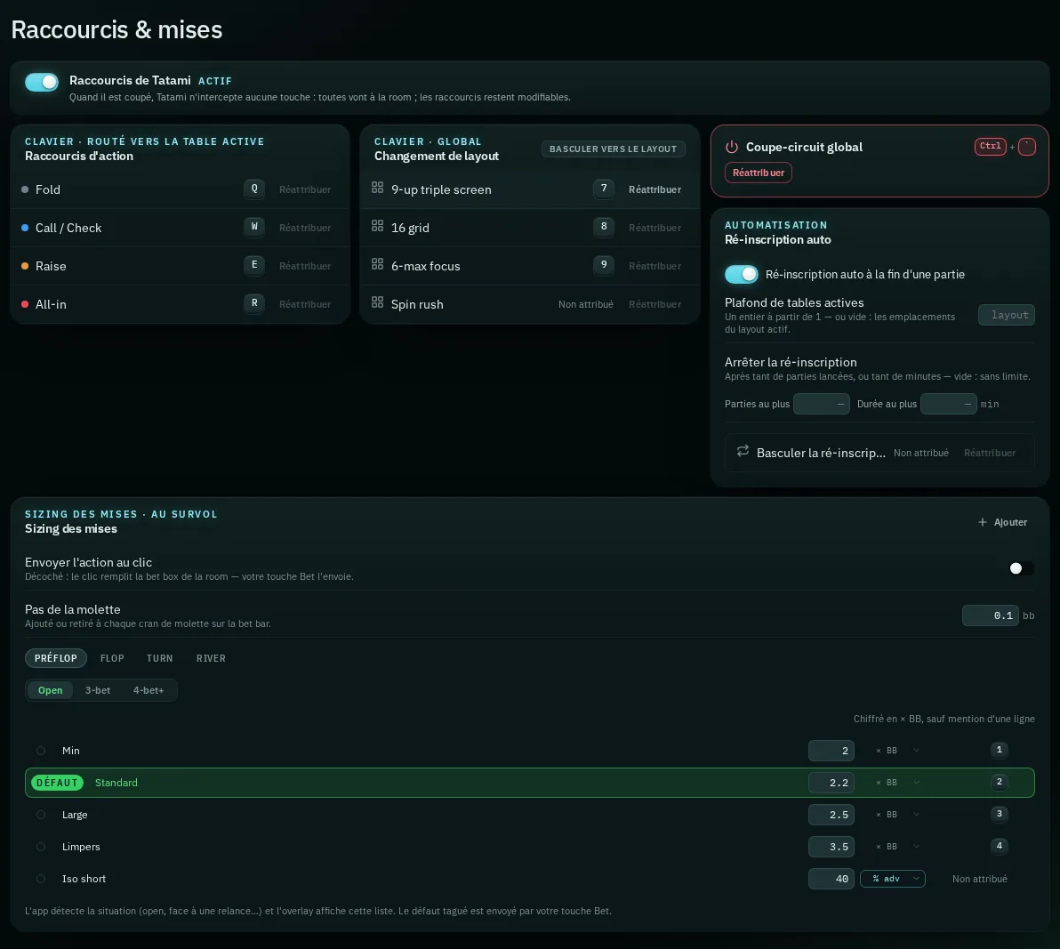Select the Limpers sizing radio button
The image size is (1060, 949).
[41, 847]
